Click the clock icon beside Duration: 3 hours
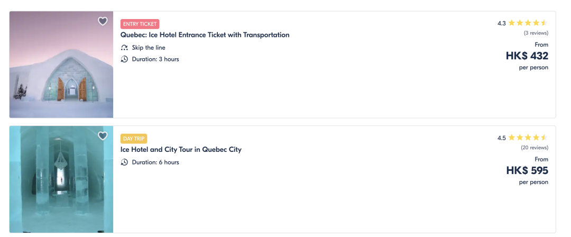 [125, 59]
